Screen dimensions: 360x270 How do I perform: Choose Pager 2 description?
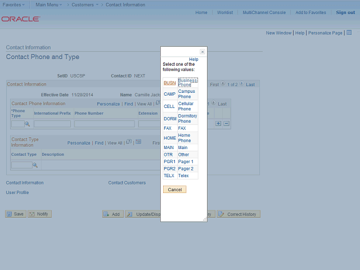pos(186,169)
